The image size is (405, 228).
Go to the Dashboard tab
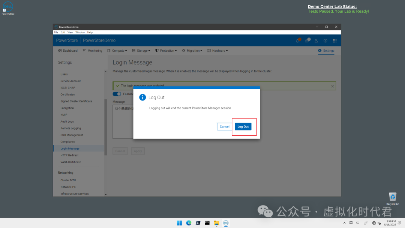(x=67, y=51)
